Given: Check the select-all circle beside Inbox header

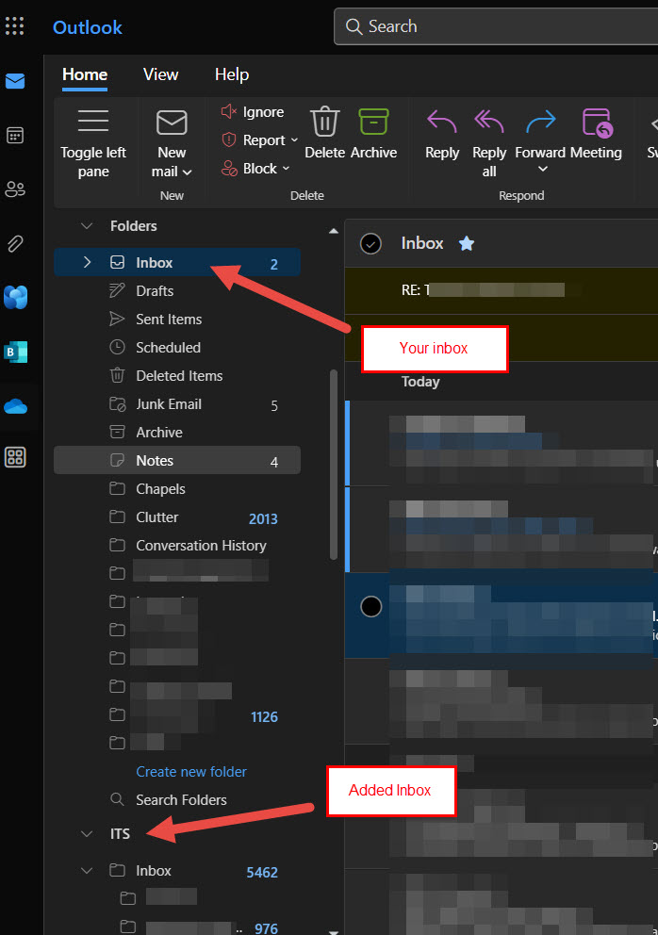Looking at the screenshot, I should coord(371,243).
